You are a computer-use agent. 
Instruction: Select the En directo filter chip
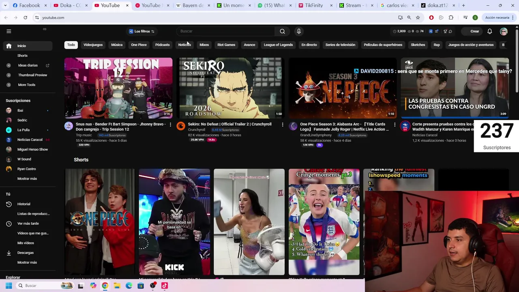pos(309,45)
